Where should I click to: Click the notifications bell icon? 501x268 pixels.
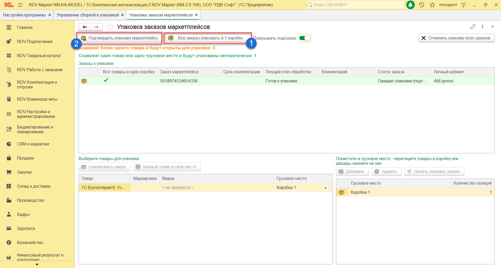[410, 5]
